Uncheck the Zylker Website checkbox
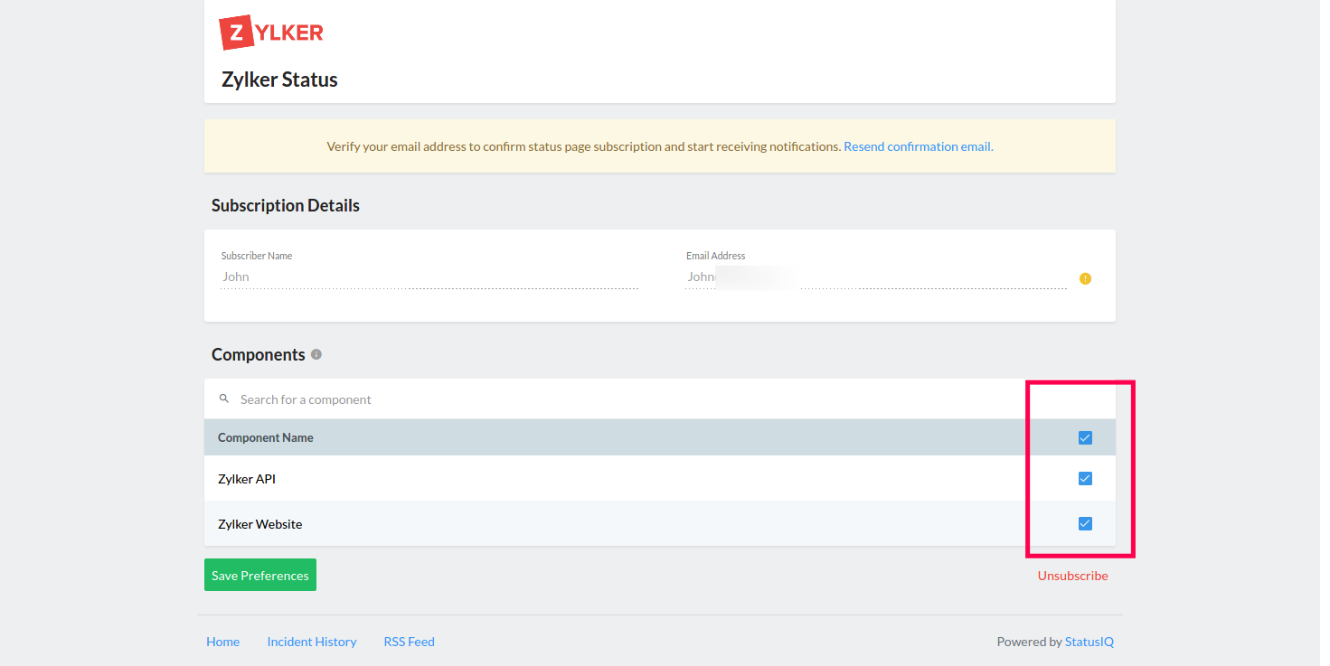 (x=1085, y=524)
